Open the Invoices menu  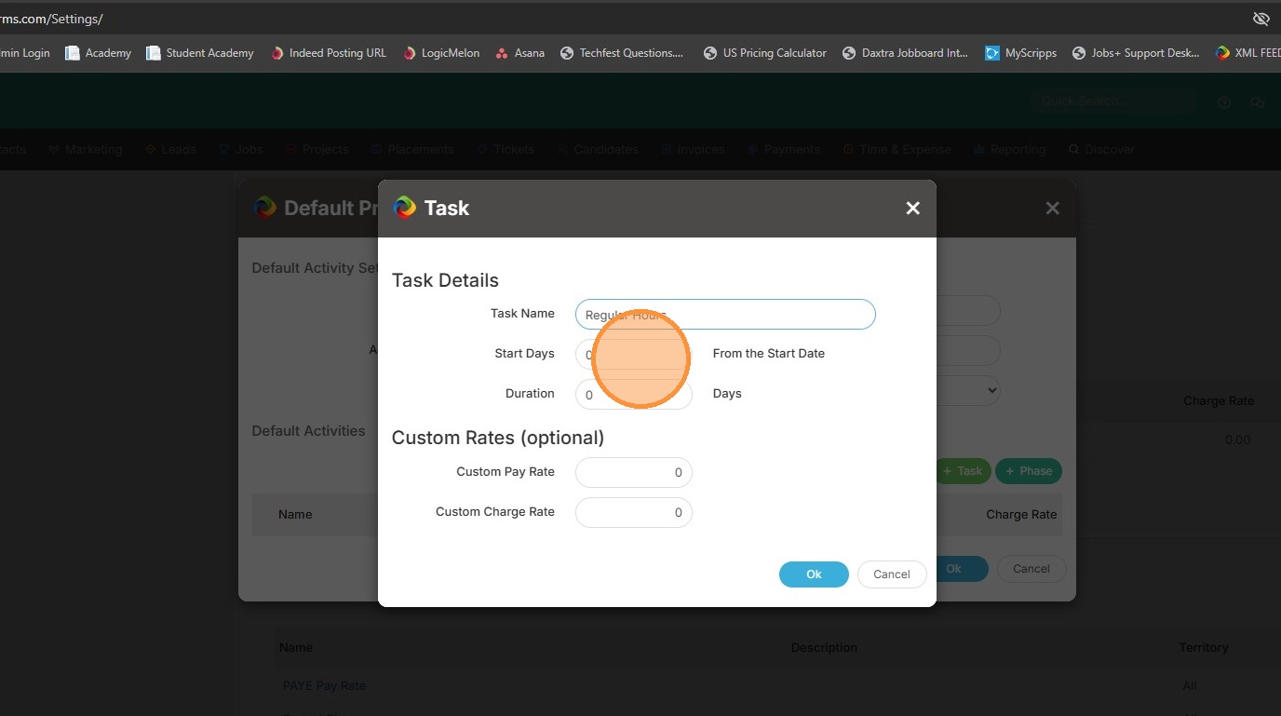[x=693, y=149]
